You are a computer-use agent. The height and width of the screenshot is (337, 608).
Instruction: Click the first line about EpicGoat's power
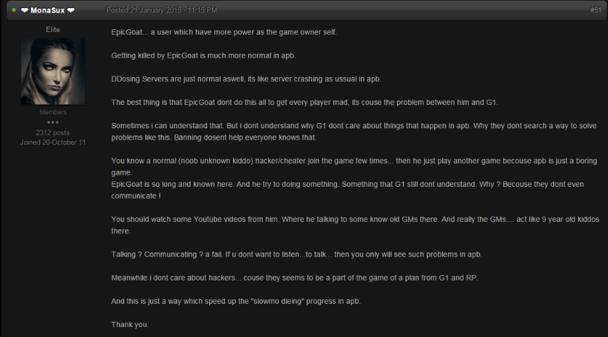click(x=224, y=33)
